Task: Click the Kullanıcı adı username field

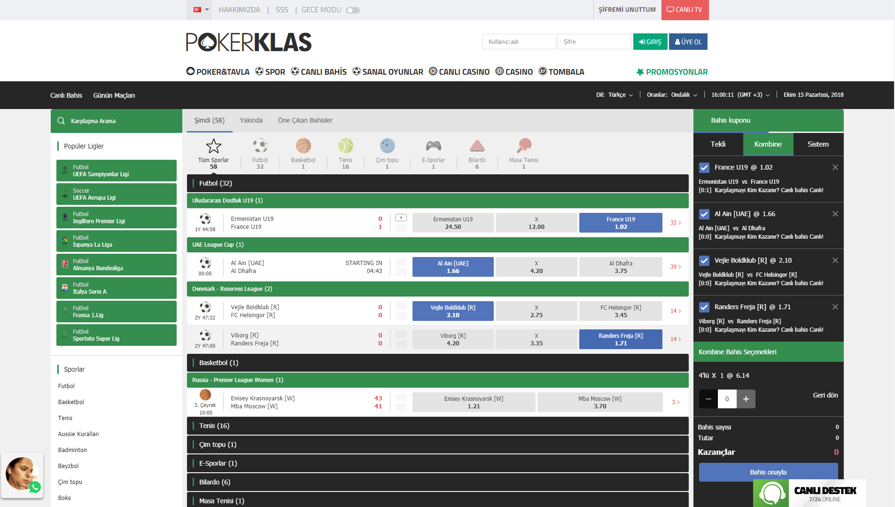Action: (519, 42)
